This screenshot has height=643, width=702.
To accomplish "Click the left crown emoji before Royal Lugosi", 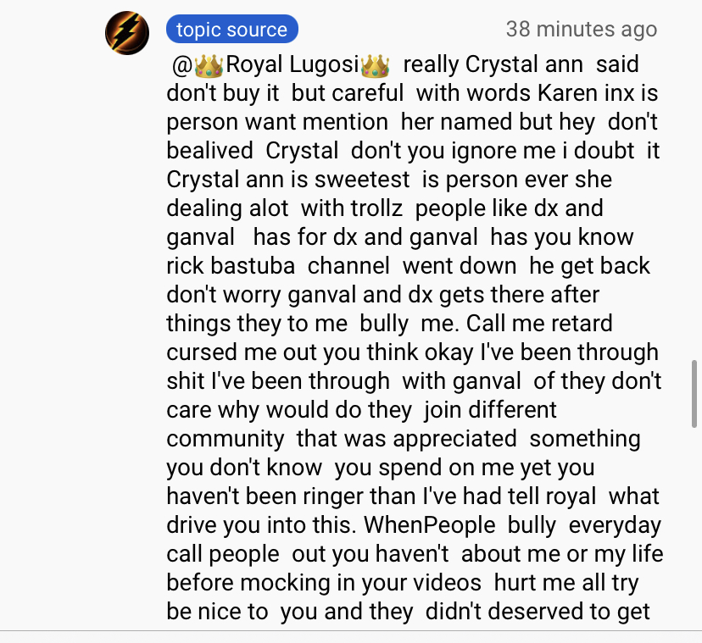I will 209,66.
